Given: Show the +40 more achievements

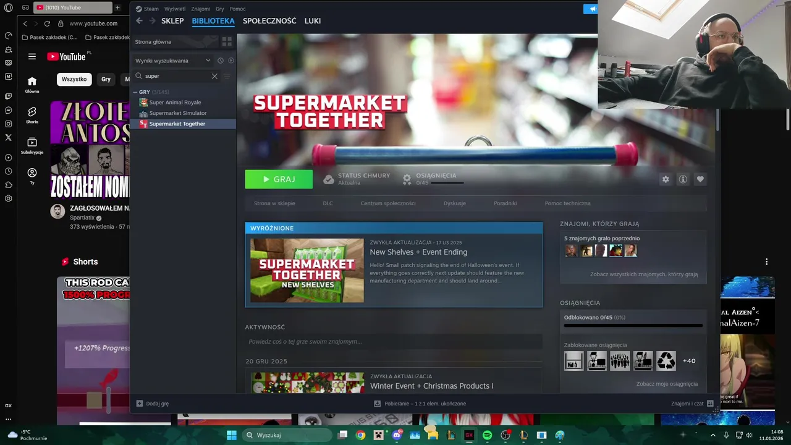Looking at the screenshot, I should click(x=689, y=361).
